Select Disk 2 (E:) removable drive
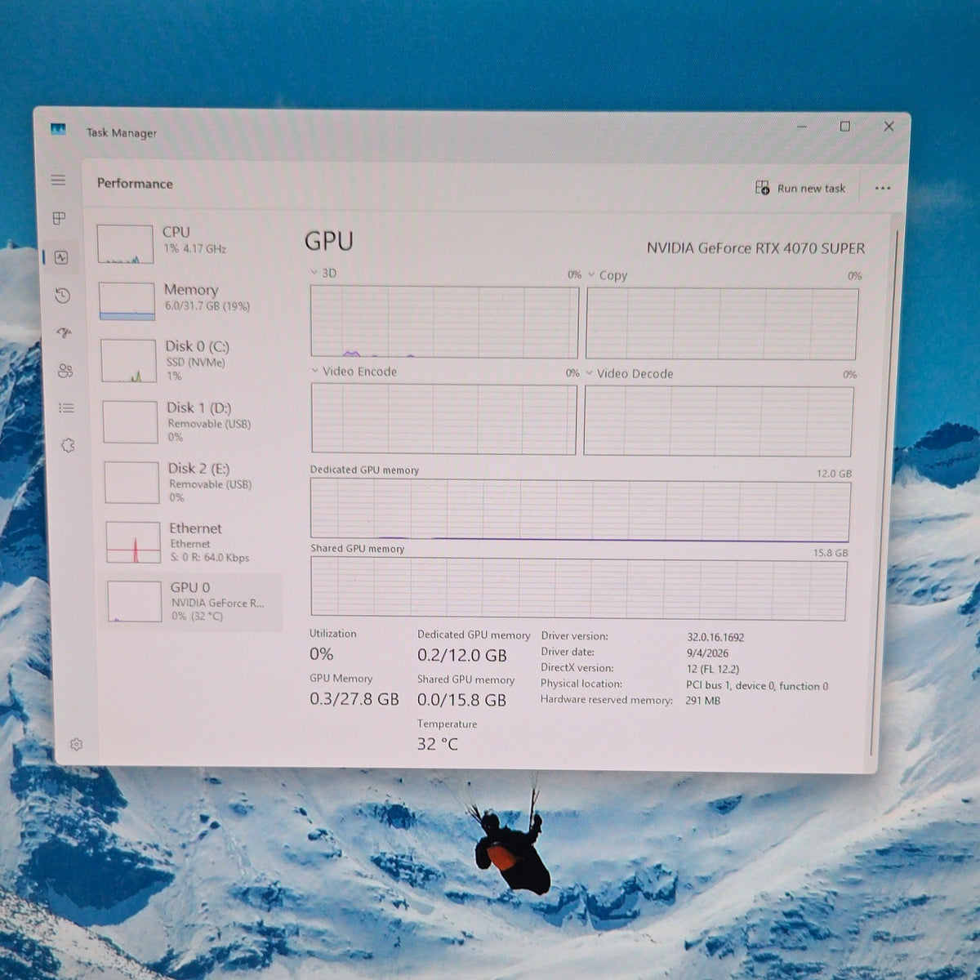 pyautogui.click(x=193, y=482)
